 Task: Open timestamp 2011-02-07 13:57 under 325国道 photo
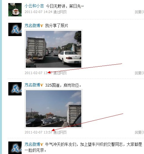(39, 132)
